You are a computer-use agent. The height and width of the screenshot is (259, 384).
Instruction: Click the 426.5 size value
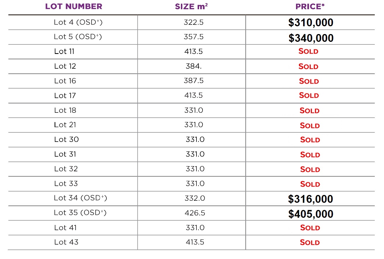[x=195, y=213]
